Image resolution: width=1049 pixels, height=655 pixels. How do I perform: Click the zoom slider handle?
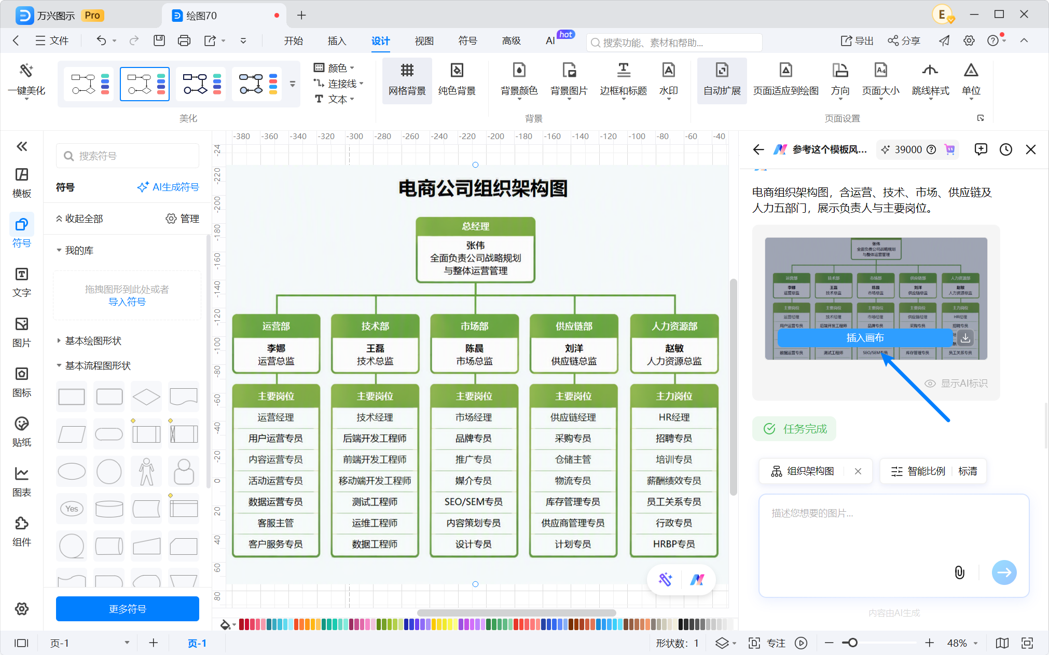(852, 643)
